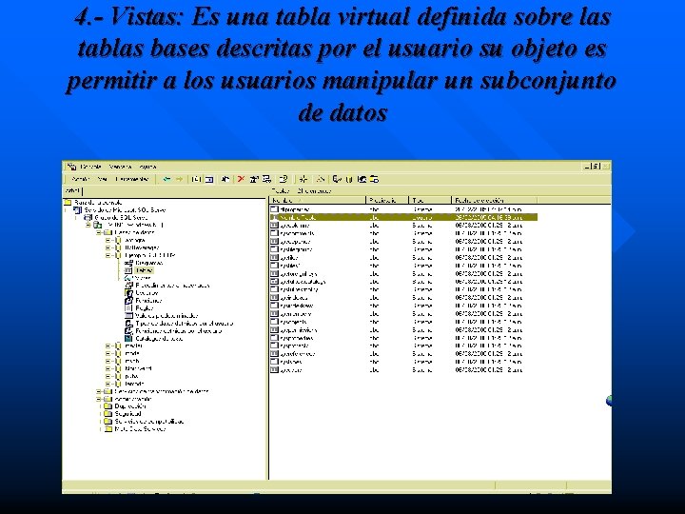Collapse the master database node
Image resolution: width=685 pixels, height=514 pixels.
(108, 346)
